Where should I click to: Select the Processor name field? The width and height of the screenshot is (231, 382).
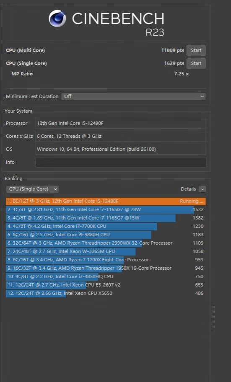(120, 123)
